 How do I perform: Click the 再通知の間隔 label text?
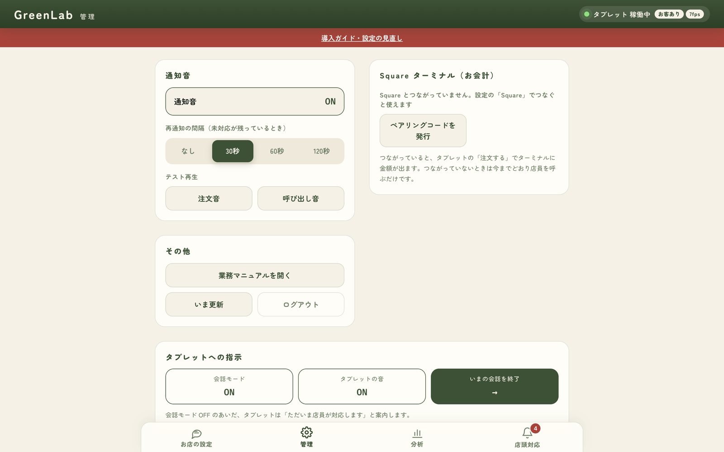pyautogui.click(x=226, y=128)
